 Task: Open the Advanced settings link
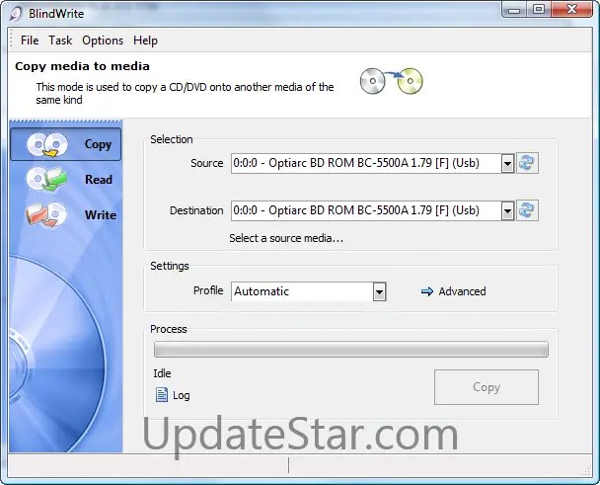coord(462,291)
